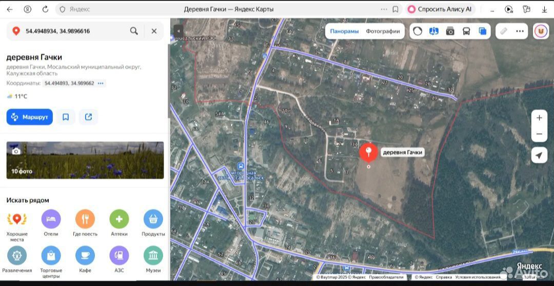554x286 pixels.
Task: Search nearby Кафе
Action: coord(85,259)
